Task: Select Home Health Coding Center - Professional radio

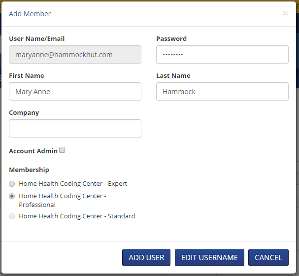Action: point(12,196)
